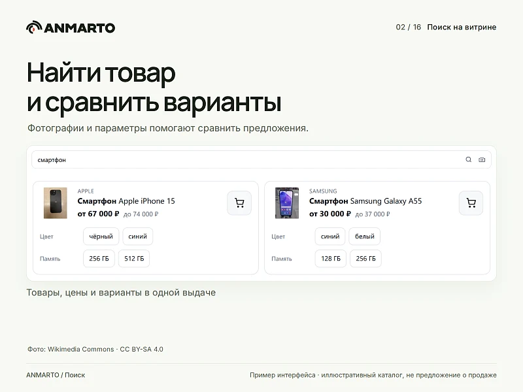
Task: Click the price 'от 30 000 ₽'
Action: tap(330, 214)
